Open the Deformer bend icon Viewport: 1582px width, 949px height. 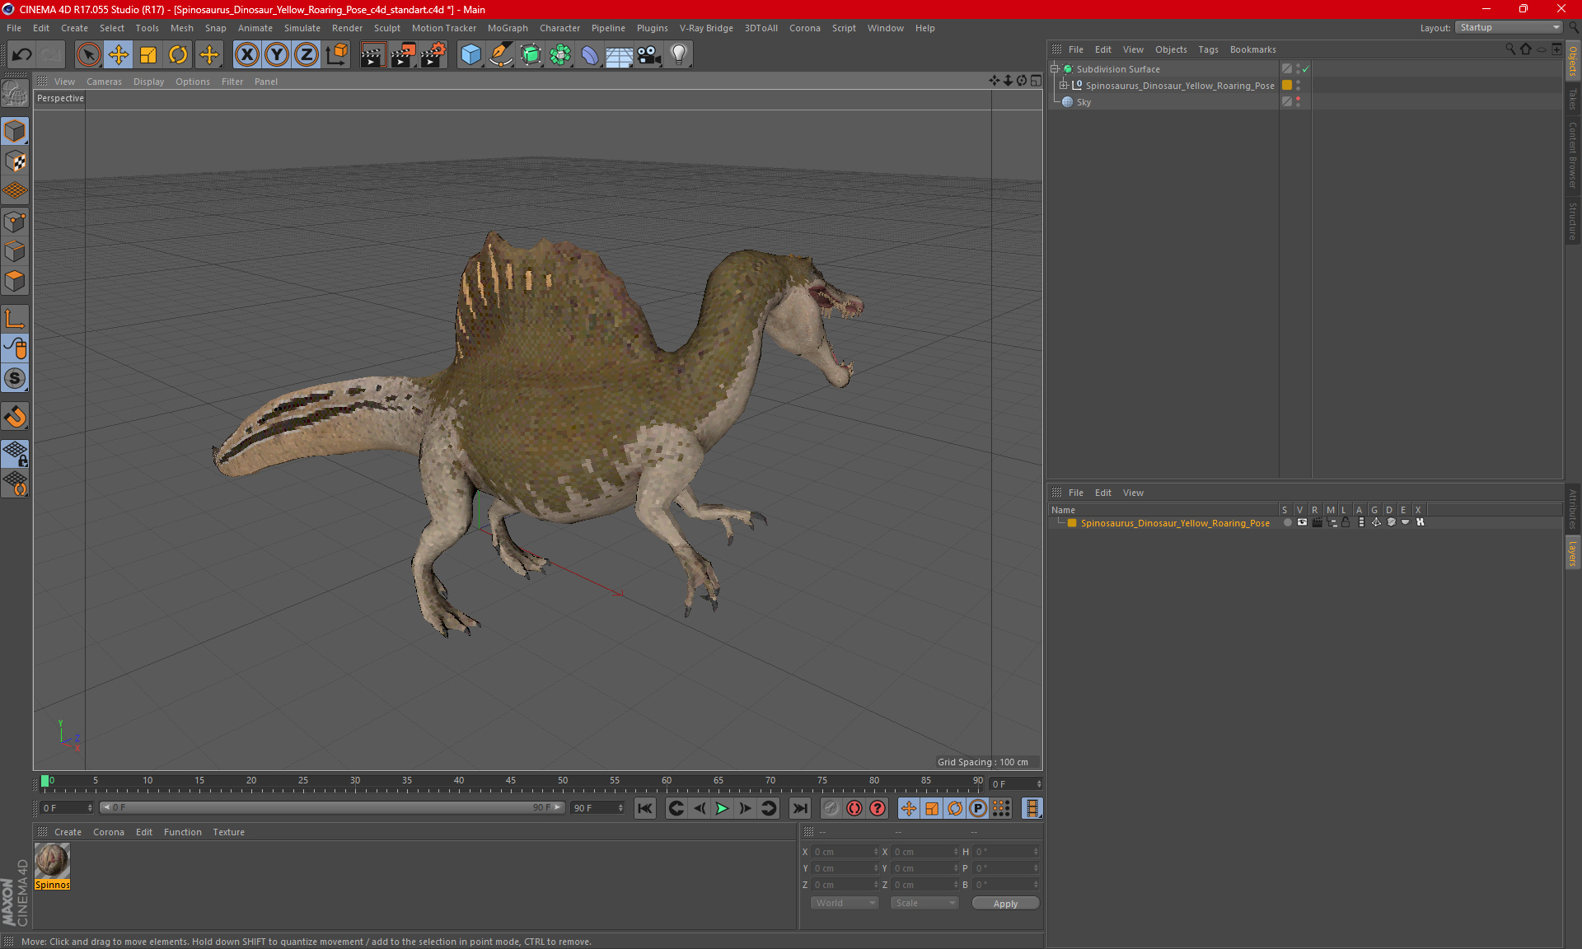point(590,55)
